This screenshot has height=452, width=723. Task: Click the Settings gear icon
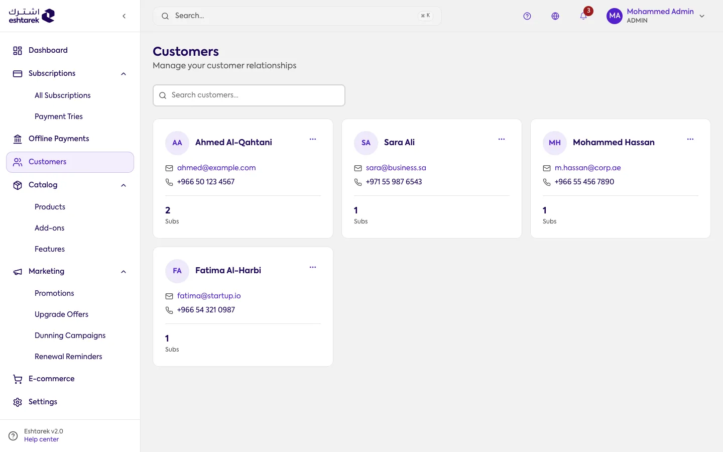(x=18, y=402)
